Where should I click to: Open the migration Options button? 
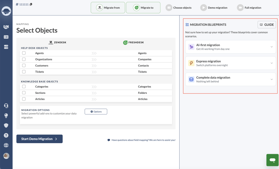point(96,112)
